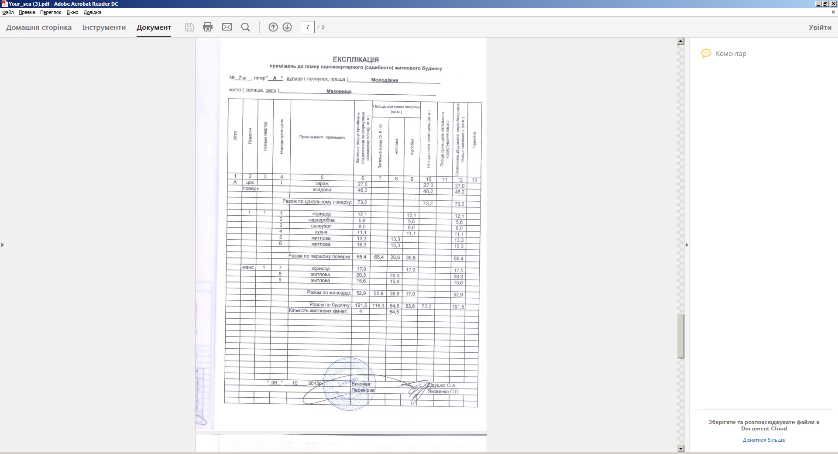Switch to Інструменти tab

click(x=104, y=27)
